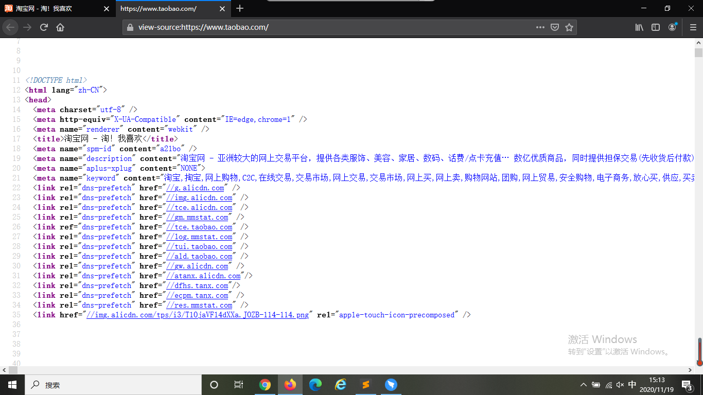The height and width of the screenshot is (395, 703).
Task: Open link //gw.alicdn.com
Action: click(x=197, y=266)
